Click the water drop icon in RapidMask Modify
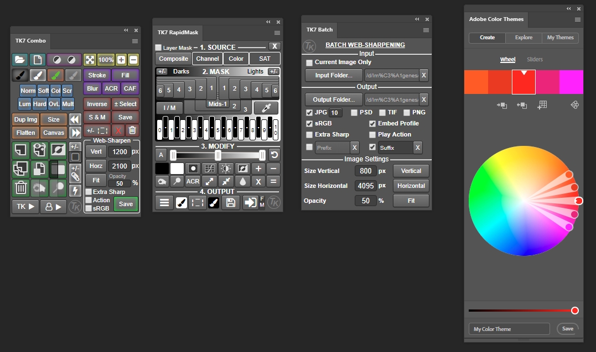The height and width of the screenshot is (352, 596). (242, 181)
